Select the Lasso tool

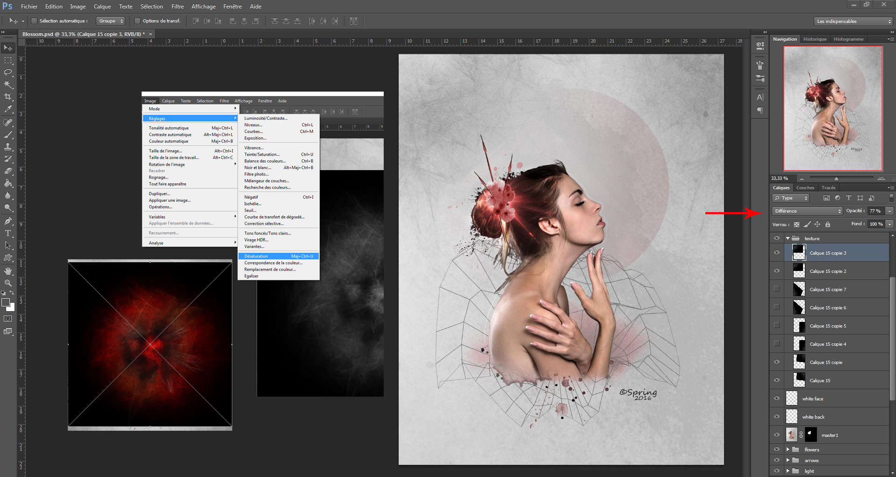tap(8, 72)
